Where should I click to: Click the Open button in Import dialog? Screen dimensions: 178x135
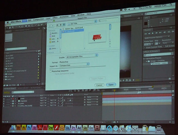coord(111,85)
